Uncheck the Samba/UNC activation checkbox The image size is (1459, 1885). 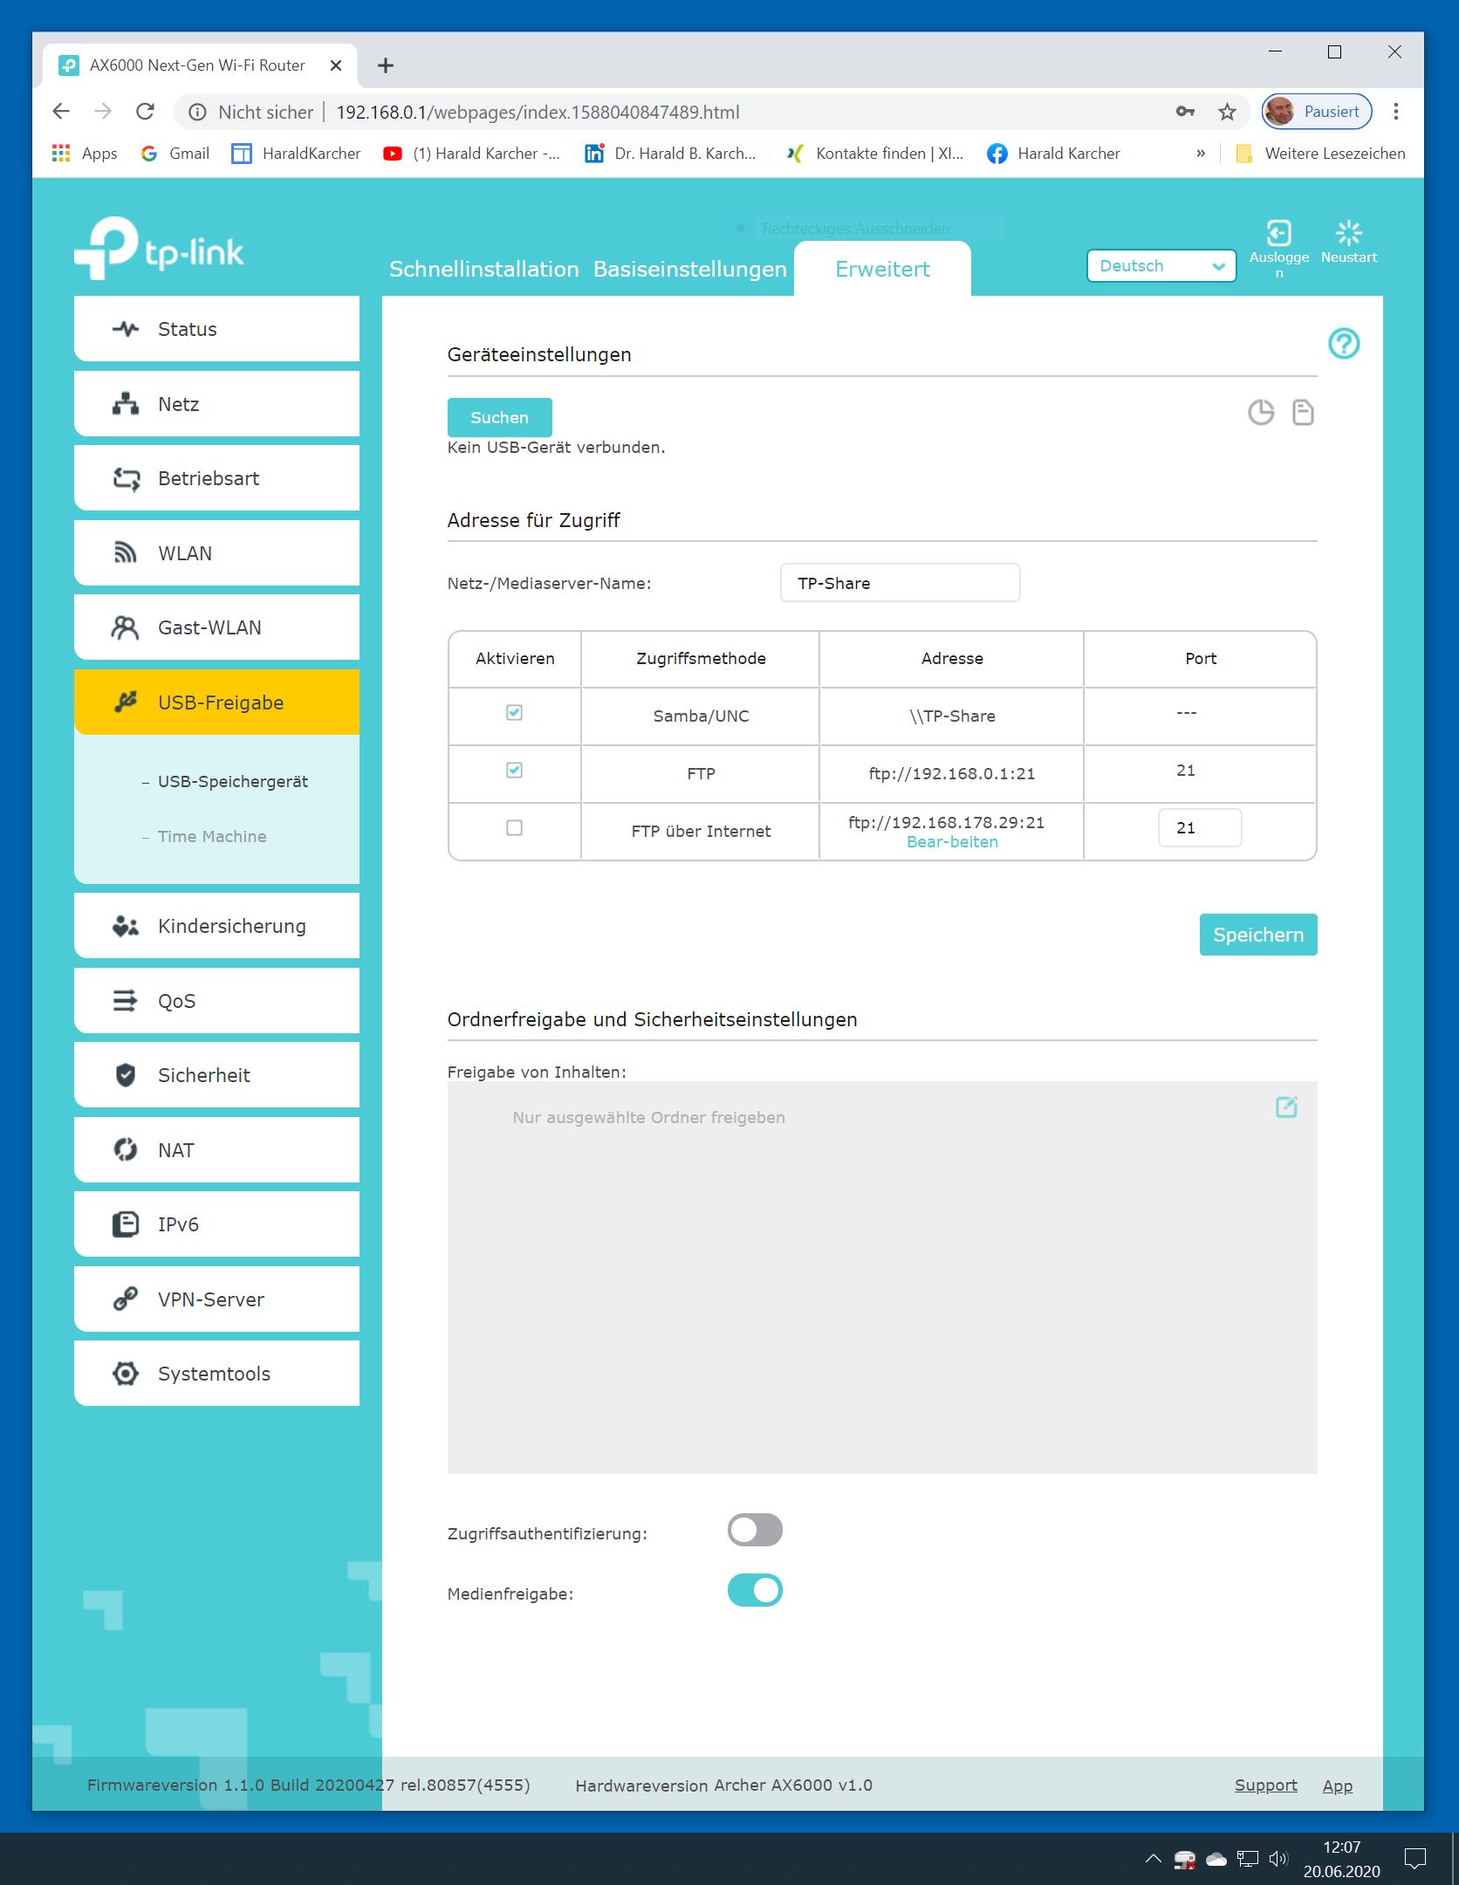(515, 713)
